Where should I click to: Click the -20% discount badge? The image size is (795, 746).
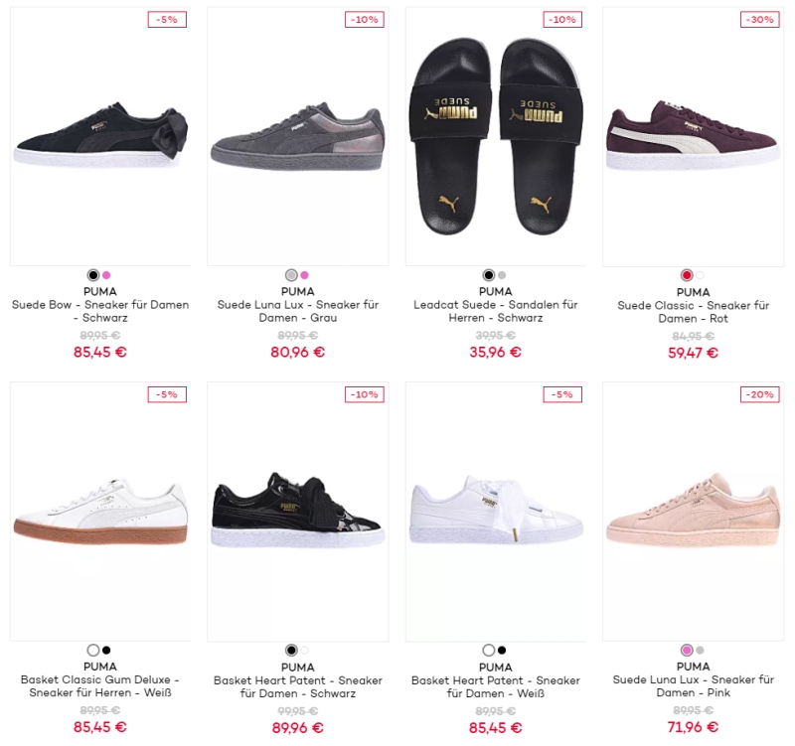pos(760,394)
